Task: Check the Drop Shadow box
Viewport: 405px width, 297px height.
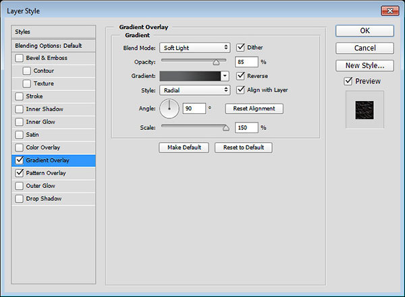Action: tap(19, 199)
